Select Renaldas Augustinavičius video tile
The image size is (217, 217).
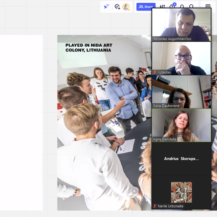pos(181,25)
